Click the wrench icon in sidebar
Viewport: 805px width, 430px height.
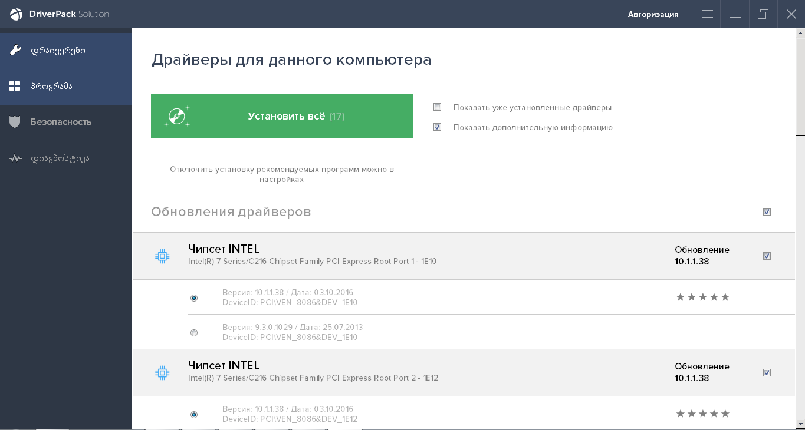(x=15, y=50)
